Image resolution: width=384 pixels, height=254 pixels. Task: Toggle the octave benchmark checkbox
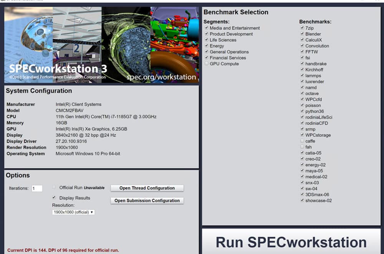[x=302, y=93]
